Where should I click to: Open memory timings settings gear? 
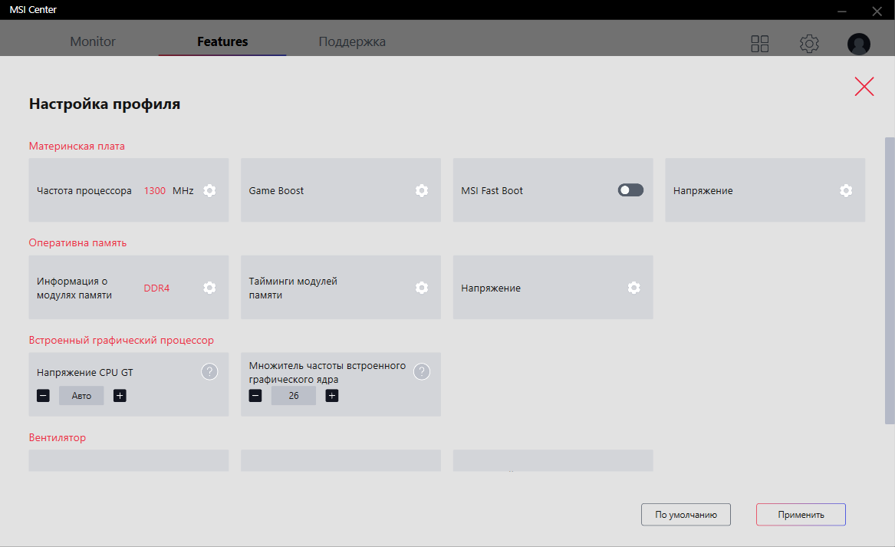[x=421, y=288]
